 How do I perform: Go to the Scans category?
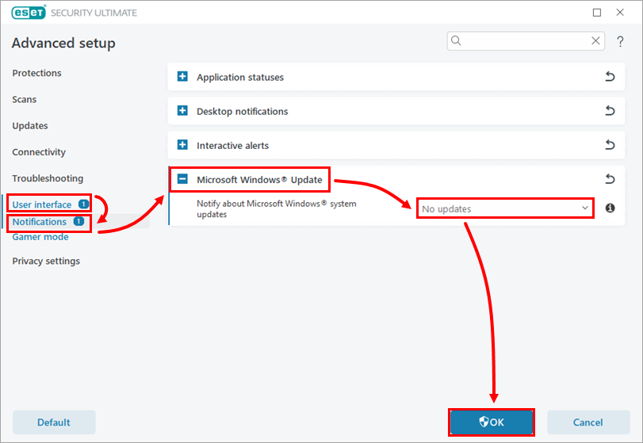coord(25,100)
